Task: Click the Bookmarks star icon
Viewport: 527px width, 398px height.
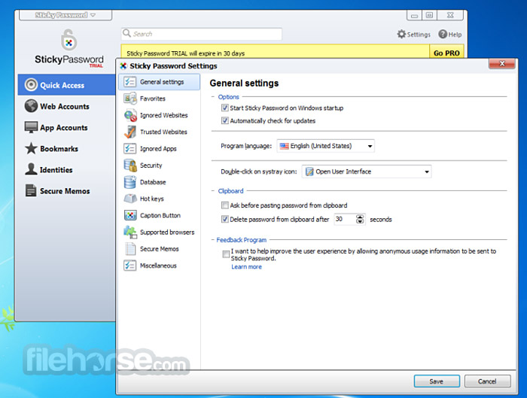Action: [x=31, y=148]
